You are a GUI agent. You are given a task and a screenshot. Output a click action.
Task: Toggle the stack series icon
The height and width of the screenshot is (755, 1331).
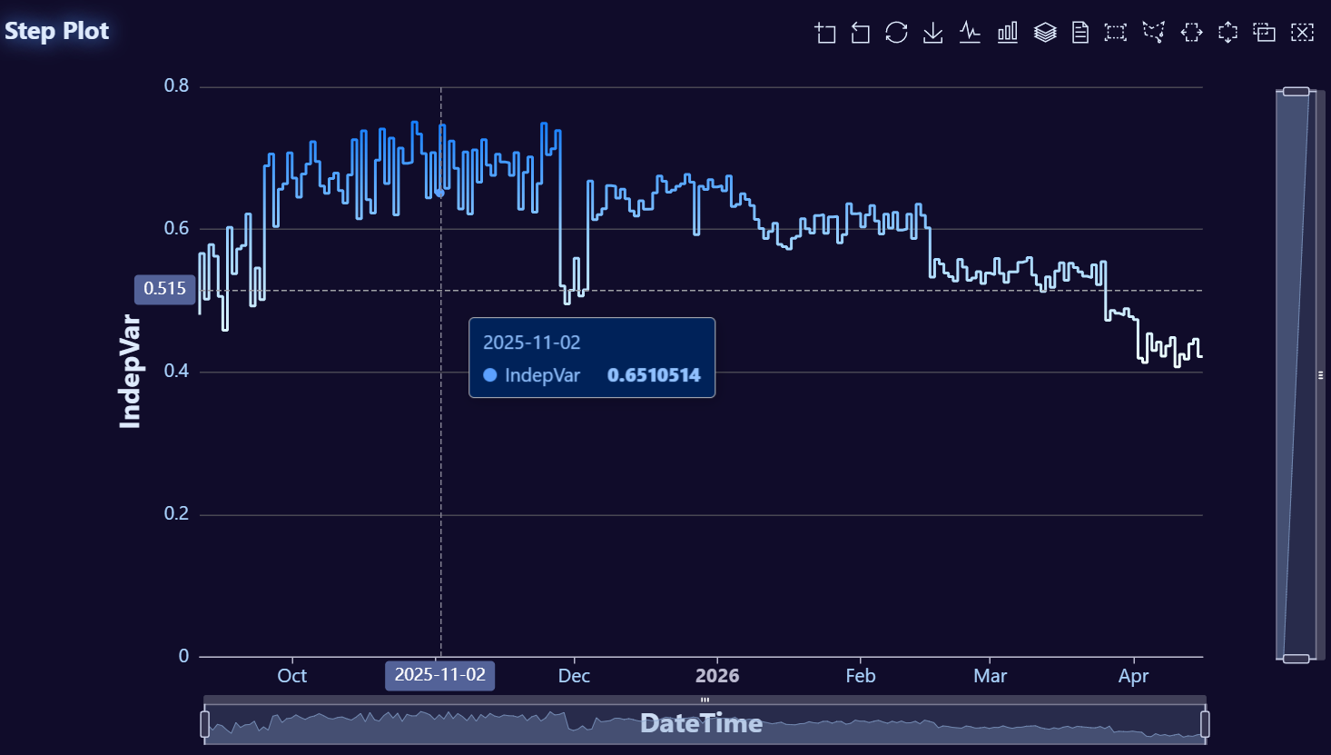(1045, 33)
